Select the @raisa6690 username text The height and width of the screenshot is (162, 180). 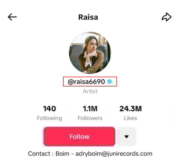coord(86,82)
